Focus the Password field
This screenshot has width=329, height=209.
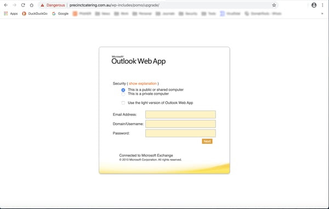(180, 133)
